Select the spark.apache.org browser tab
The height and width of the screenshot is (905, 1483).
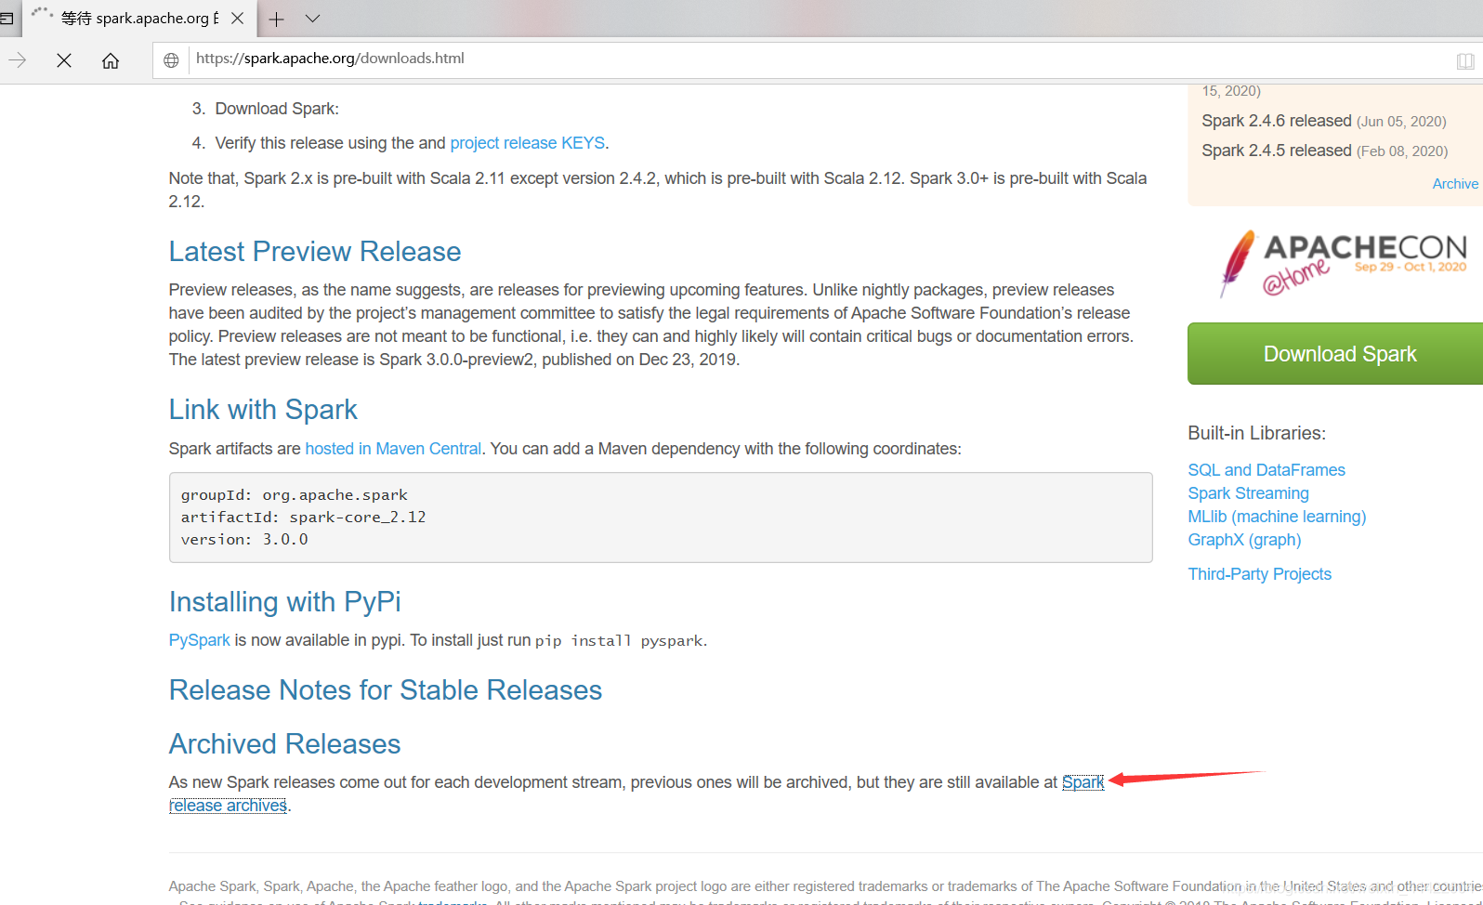pos(138,19)
